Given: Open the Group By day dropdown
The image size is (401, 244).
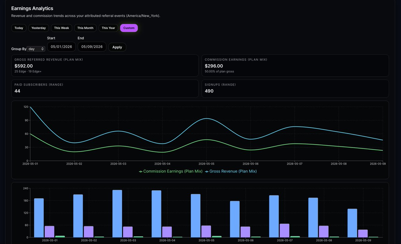Looking at the screenshot, I should click(36, 49).
